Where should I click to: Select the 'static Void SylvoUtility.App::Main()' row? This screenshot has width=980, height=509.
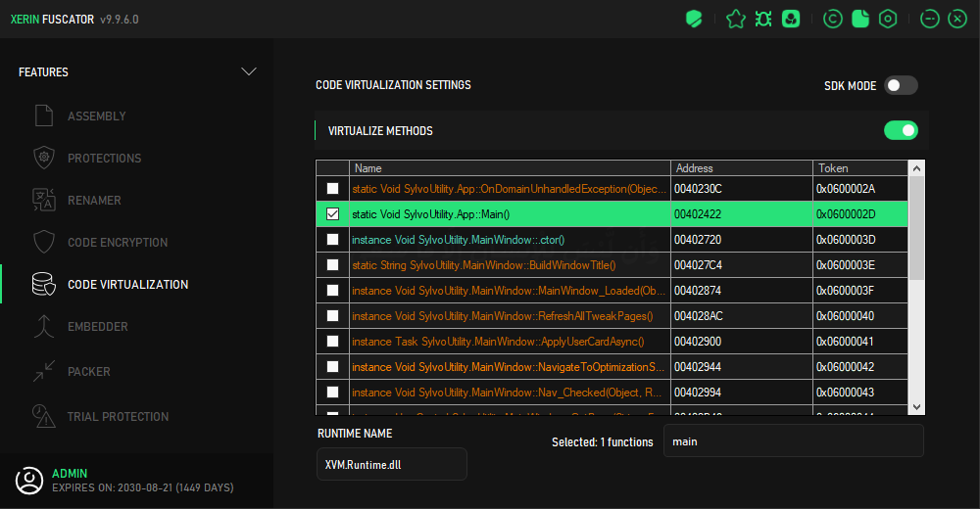coord(612,214)
